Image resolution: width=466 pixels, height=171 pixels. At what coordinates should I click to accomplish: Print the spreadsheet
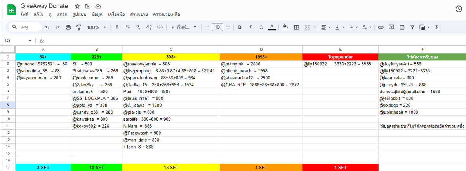click(68, 27)
